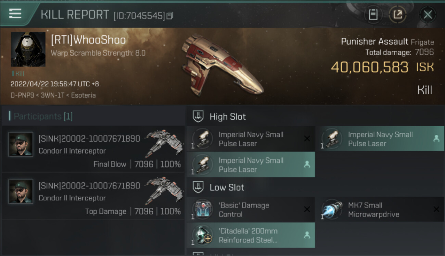Select the Punisher Assault ship image
This screenshot has height=256, width=445.
click(x=222, y=65)
